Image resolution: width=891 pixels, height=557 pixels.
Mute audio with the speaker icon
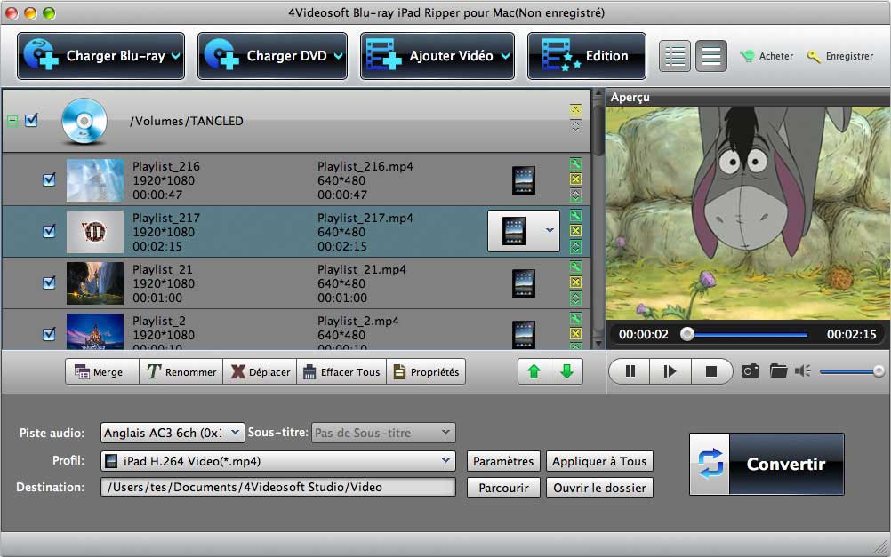click(803, 371)
